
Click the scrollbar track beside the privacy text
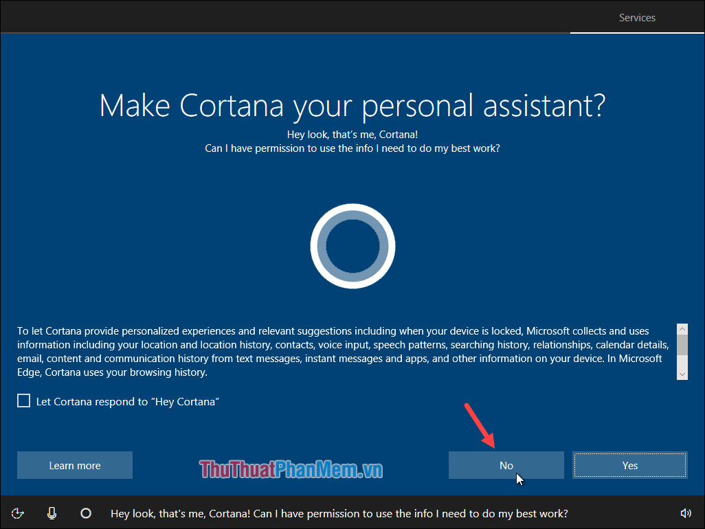682,364
